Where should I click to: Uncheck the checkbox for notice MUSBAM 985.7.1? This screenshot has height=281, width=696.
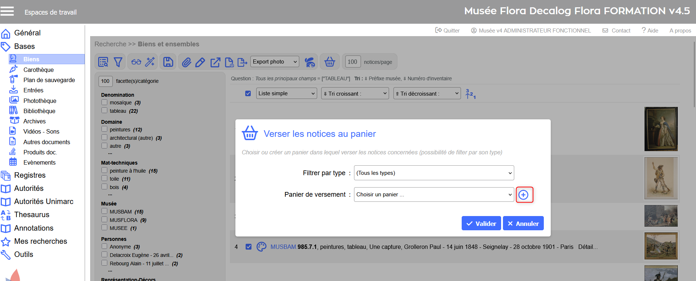point(249,247)
